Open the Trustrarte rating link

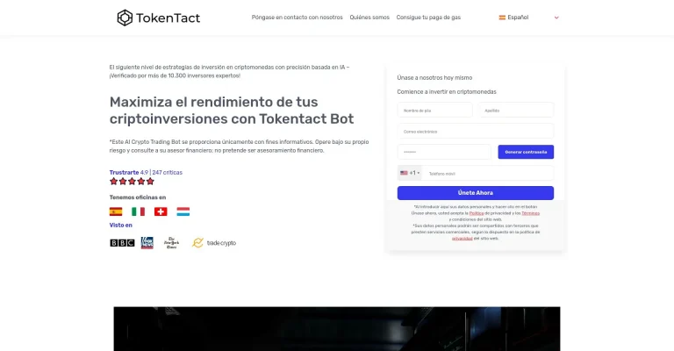pos(125,172)
